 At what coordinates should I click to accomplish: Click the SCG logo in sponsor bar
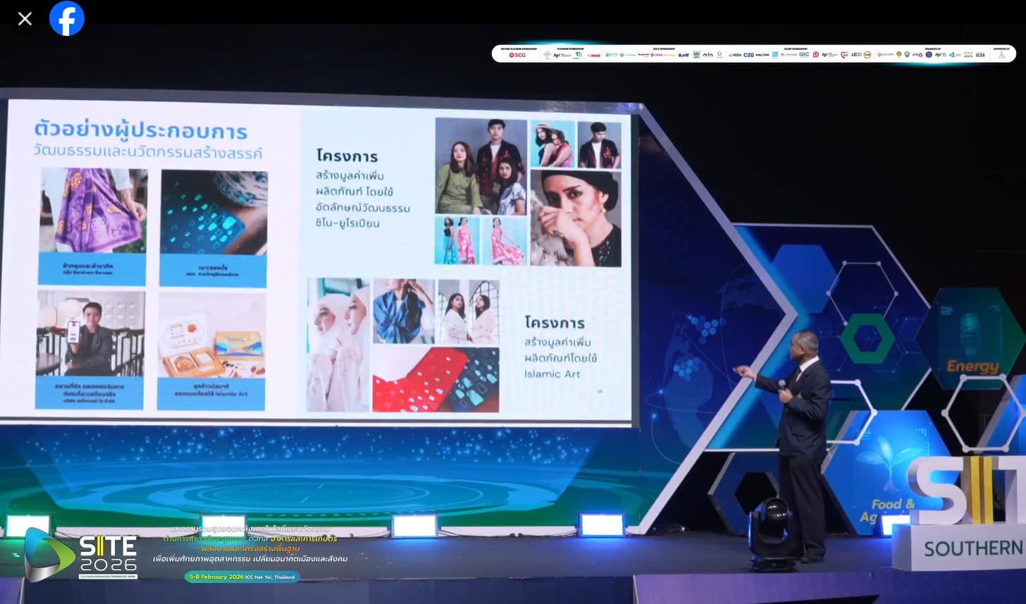pyautogui.click(x=517, y=54)
